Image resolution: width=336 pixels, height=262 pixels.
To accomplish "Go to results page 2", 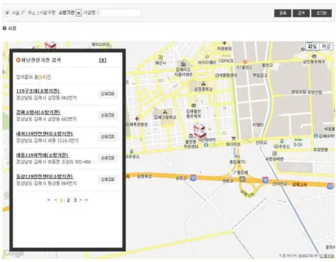I will 68,200.
